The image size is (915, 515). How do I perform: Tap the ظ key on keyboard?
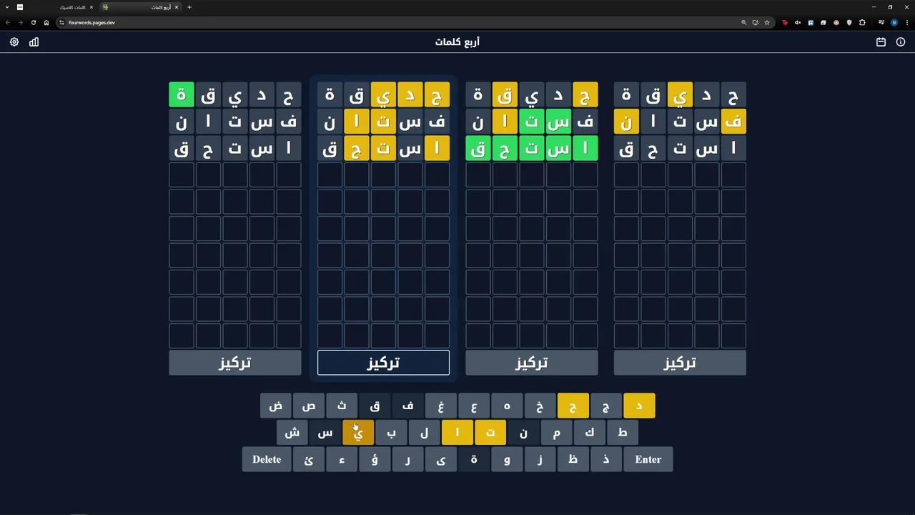[573, 459]
